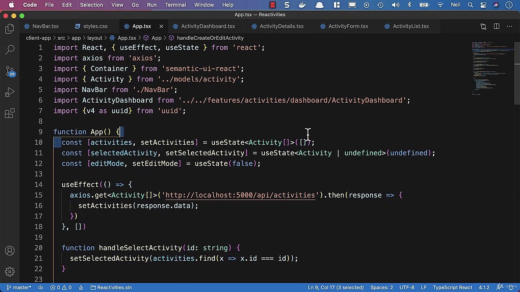Synchronize changes via status bar icon
The height and width of the screenshot is (292, 520).
[x=41, y=288]
